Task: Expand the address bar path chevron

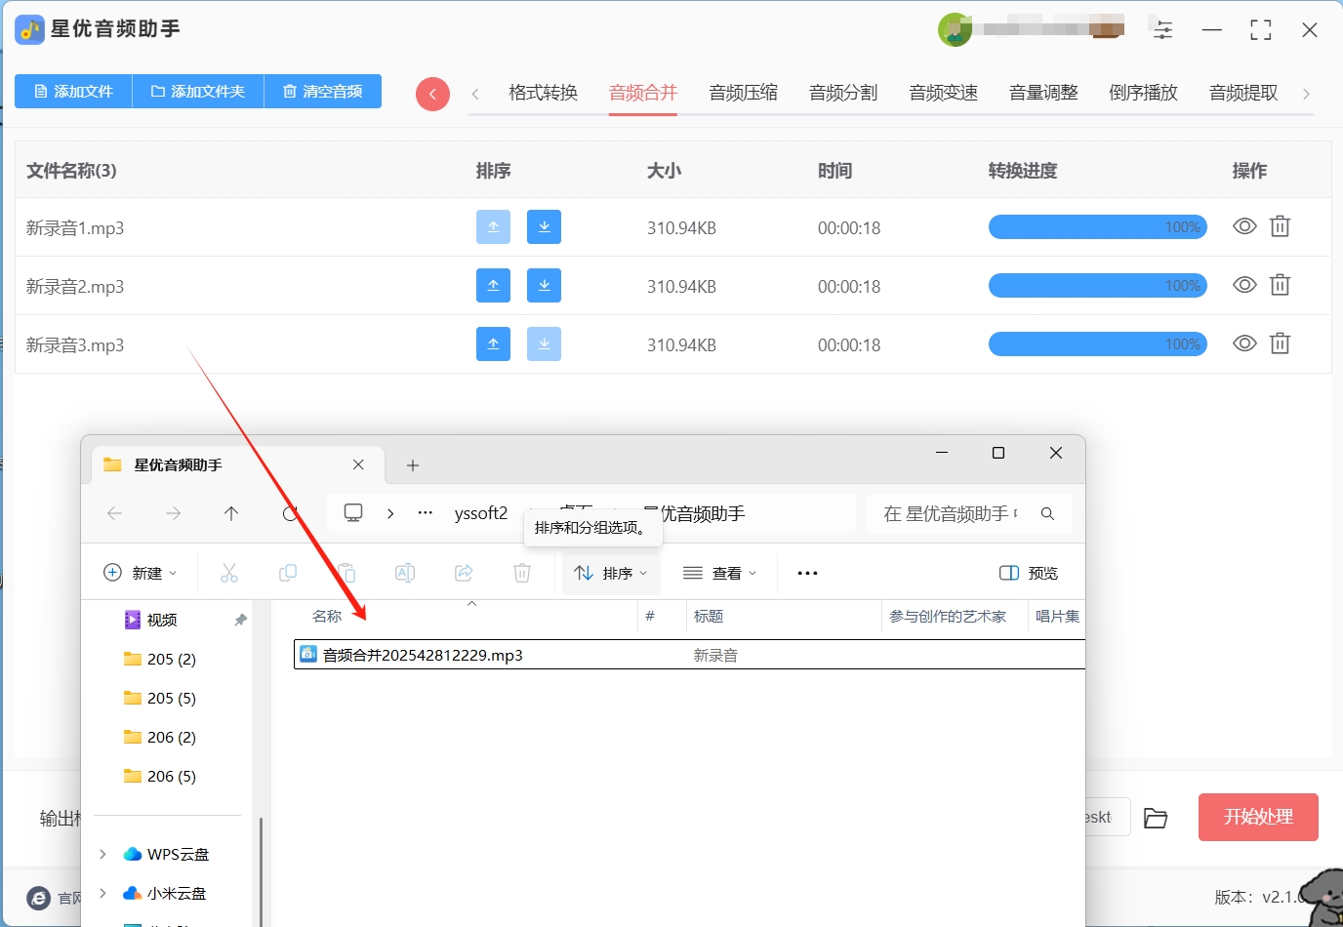Action: click(390, 513)
